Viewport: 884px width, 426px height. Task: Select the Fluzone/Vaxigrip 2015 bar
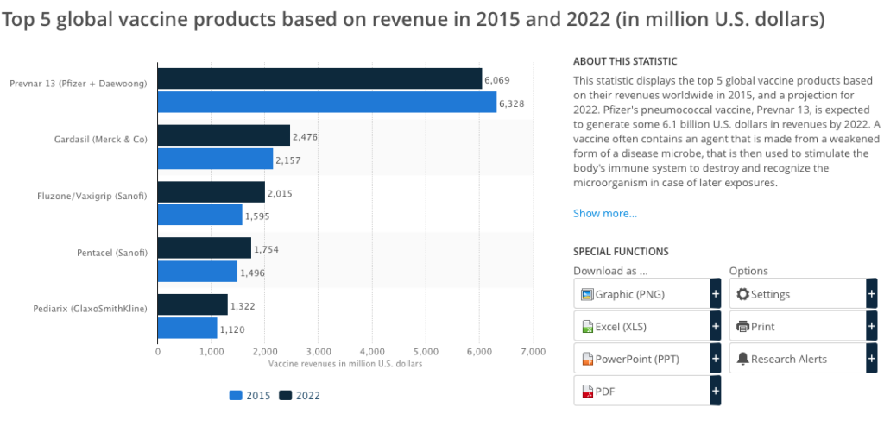(x=200, y=215)
